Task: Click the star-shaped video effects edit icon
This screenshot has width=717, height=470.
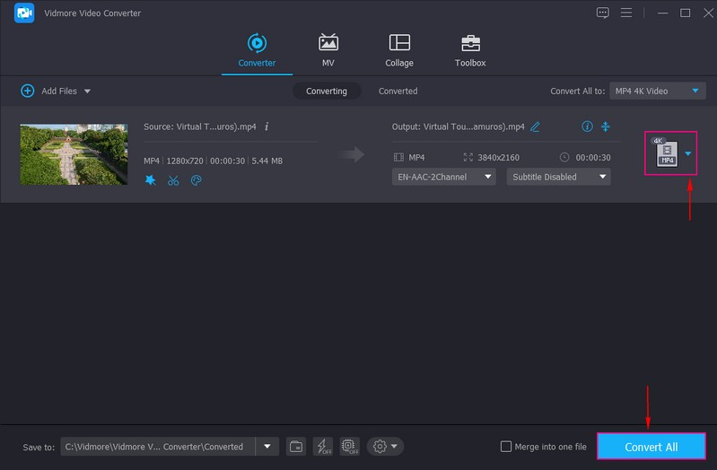Action: click(151, 180)
